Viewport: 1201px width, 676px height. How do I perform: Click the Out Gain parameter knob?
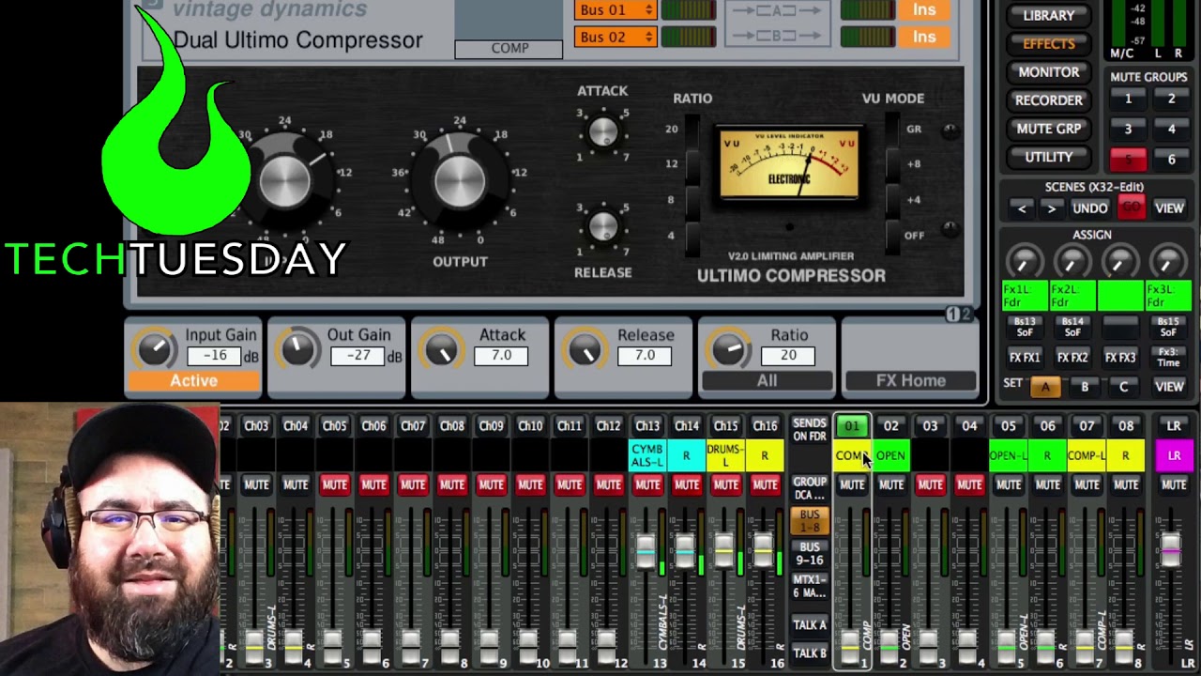(298, 349)
